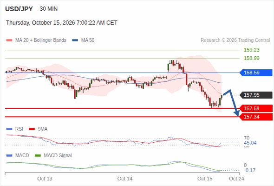Click the 159.23 resistance level value
This screenshot has height=186, width=274.
click(252, 50)
